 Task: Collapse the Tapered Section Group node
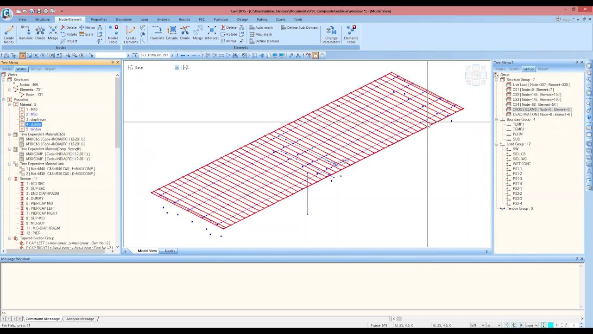9,238
